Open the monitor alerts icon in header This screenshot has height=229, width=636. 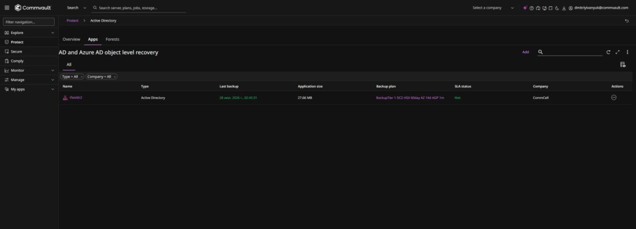pyautogui.click(x=544, y=7)
